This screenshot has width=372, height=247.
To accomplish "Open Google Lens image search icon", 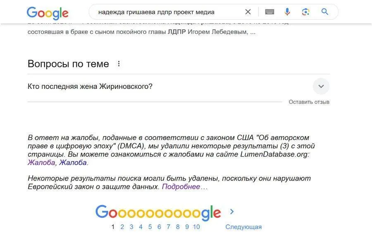I will (305, 12).
